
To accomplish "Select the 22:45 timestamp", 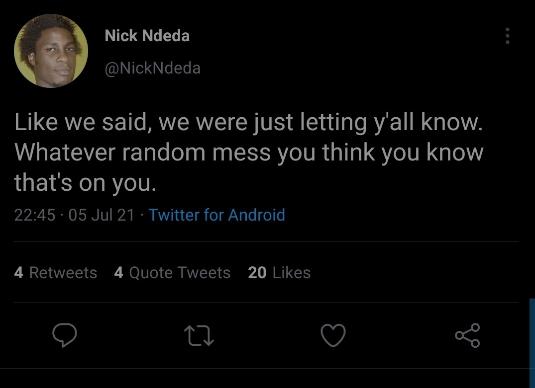I will pyautogui.click(x=34, y=215).
